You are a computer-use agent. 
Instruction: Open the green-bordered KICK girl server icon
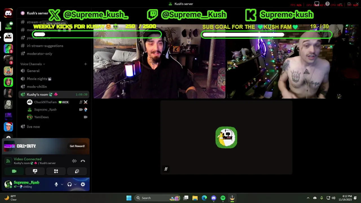click(8, 82)
